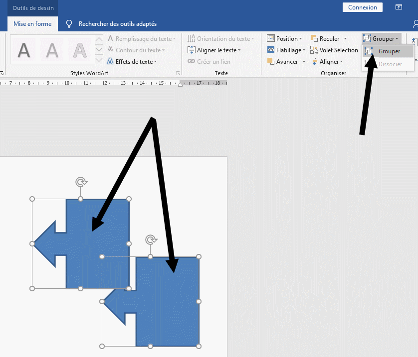This screenshot has height=357, width=418.
Task: Click the ribbon display options icon
Action: [399, 7]
